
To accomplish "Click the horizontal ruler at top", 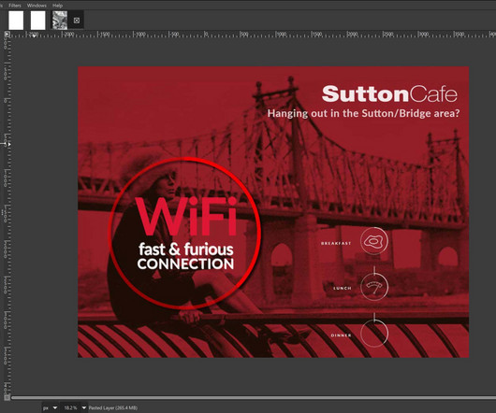I will (253, 35).
